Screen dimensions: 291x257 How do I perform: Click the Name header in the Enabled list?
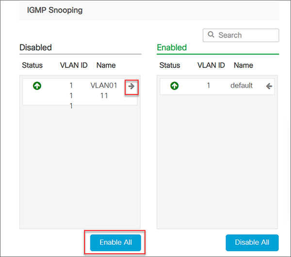(x=243, y=65)
